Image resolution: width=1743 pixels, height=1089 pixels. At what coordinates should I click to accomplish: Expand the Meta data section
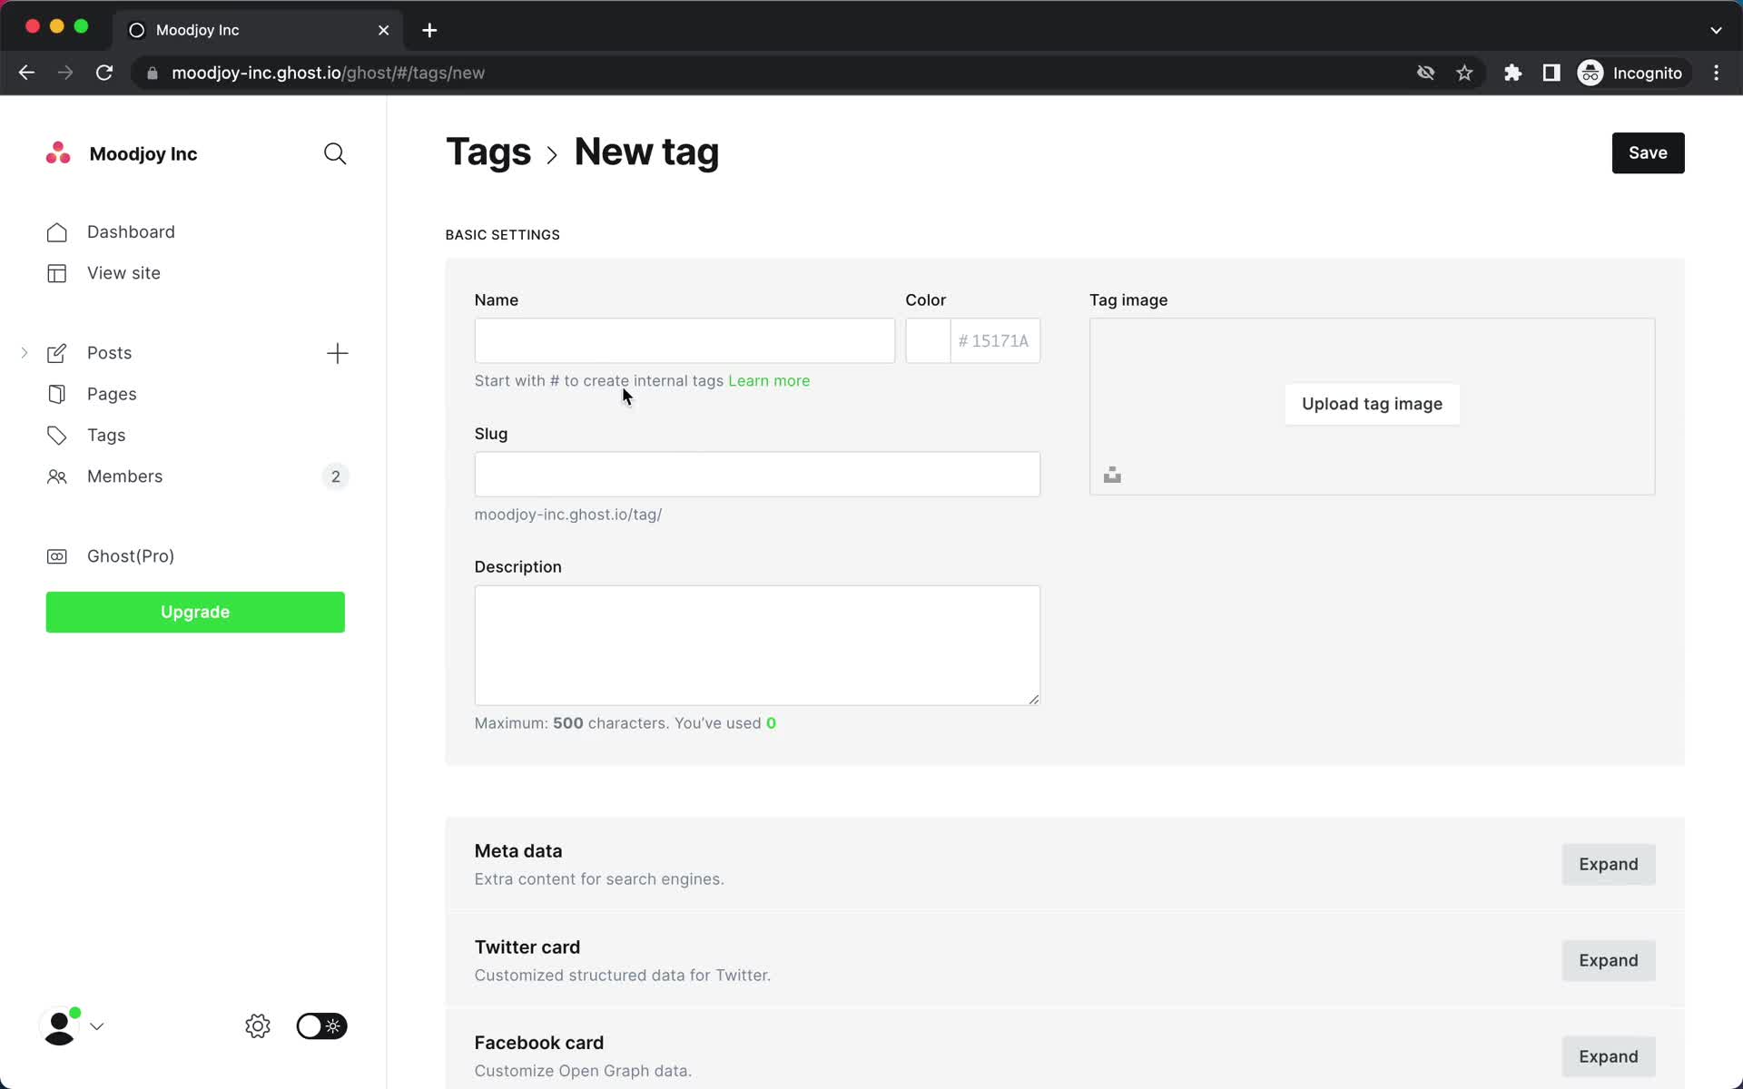click(1609, 863)
